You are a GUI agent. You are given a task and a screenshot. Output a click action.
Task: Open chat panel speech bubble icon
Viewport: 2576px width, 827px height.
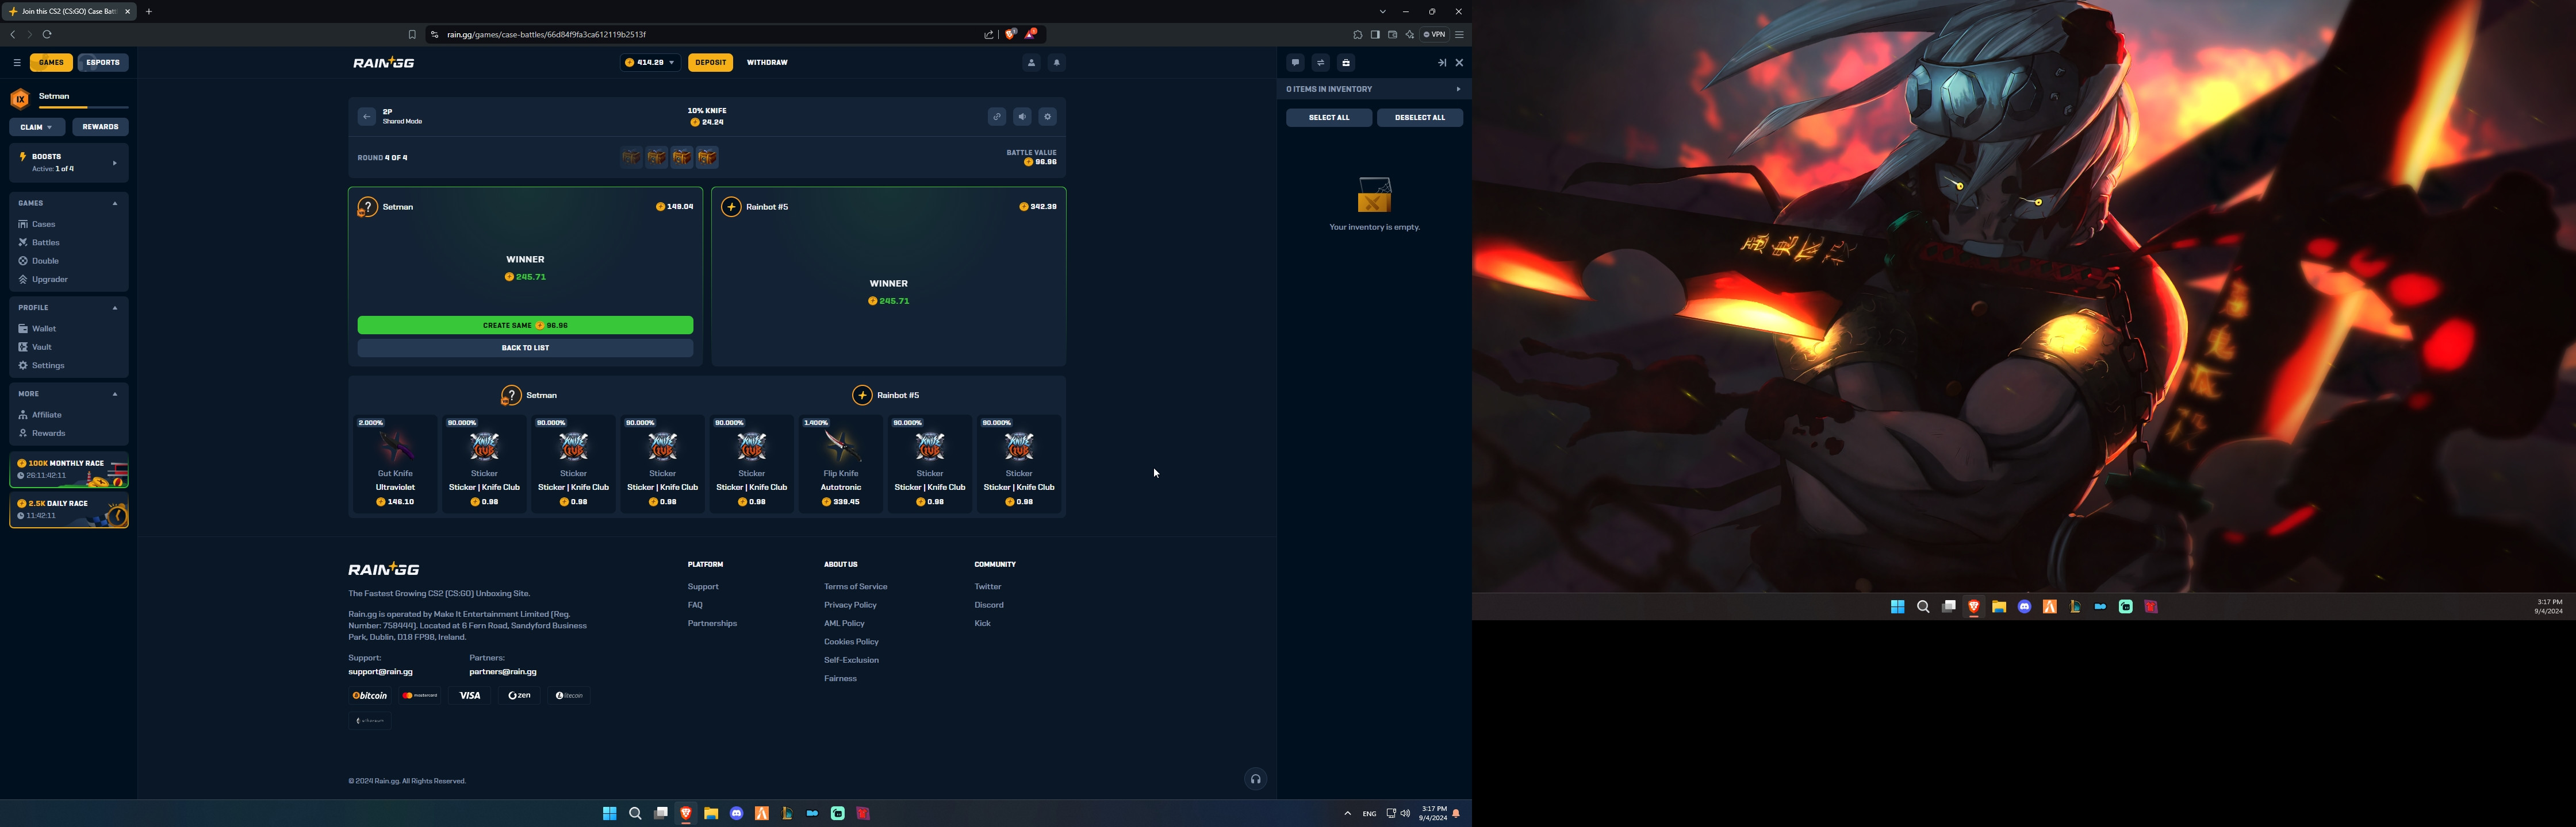click(1295, 63)
